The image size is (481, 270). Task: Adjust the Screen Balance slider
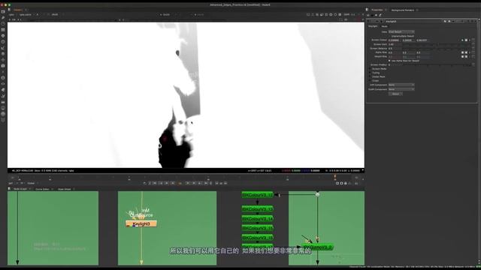click(x=437, y=48)
